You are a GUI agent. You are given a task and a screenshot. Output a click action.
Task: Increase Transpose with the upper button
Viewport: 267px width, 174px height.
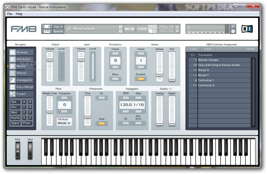[64, 98]
